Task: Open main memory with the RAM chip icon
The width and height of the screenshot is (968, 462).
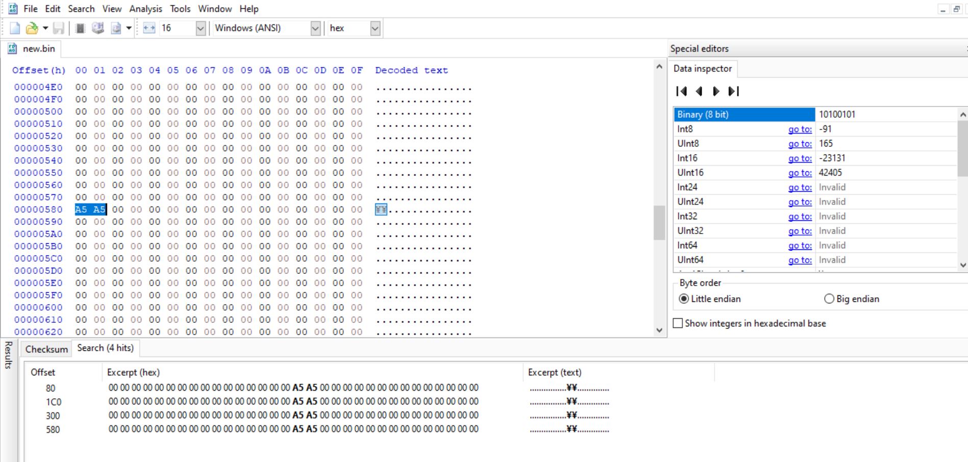Action: 80,28
